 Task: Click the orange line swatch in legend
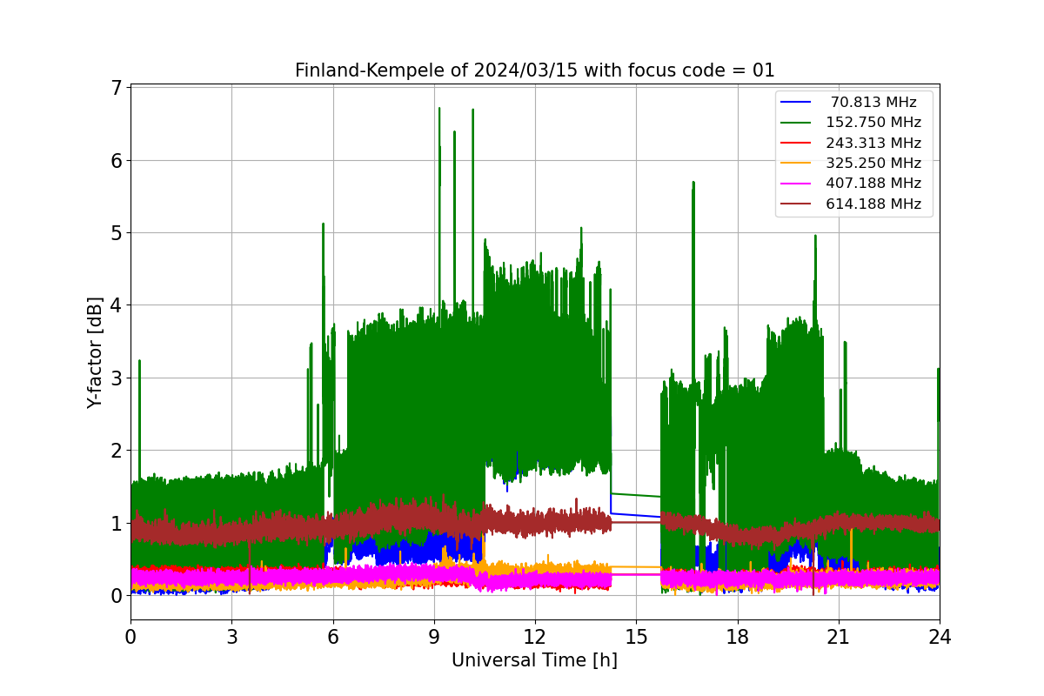[796, 164]
